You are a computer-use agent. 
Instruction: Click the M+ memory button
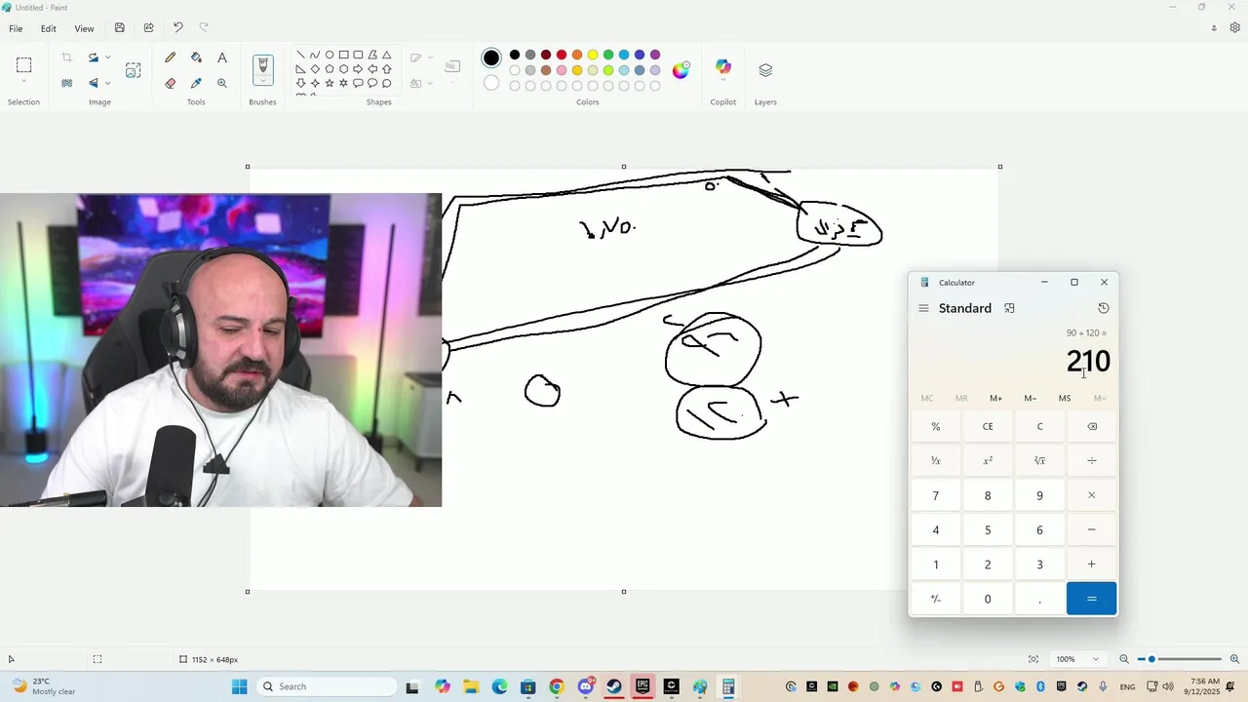click(995, 398)
